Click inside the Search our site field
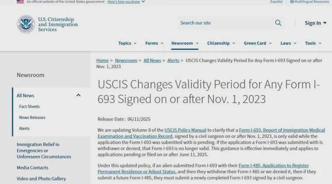This screenshot has height=184, width=332. point(225,23)
